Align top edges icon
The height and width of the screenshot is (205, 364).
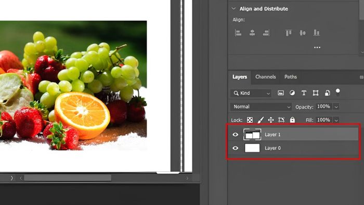click(x=288, y=33)
